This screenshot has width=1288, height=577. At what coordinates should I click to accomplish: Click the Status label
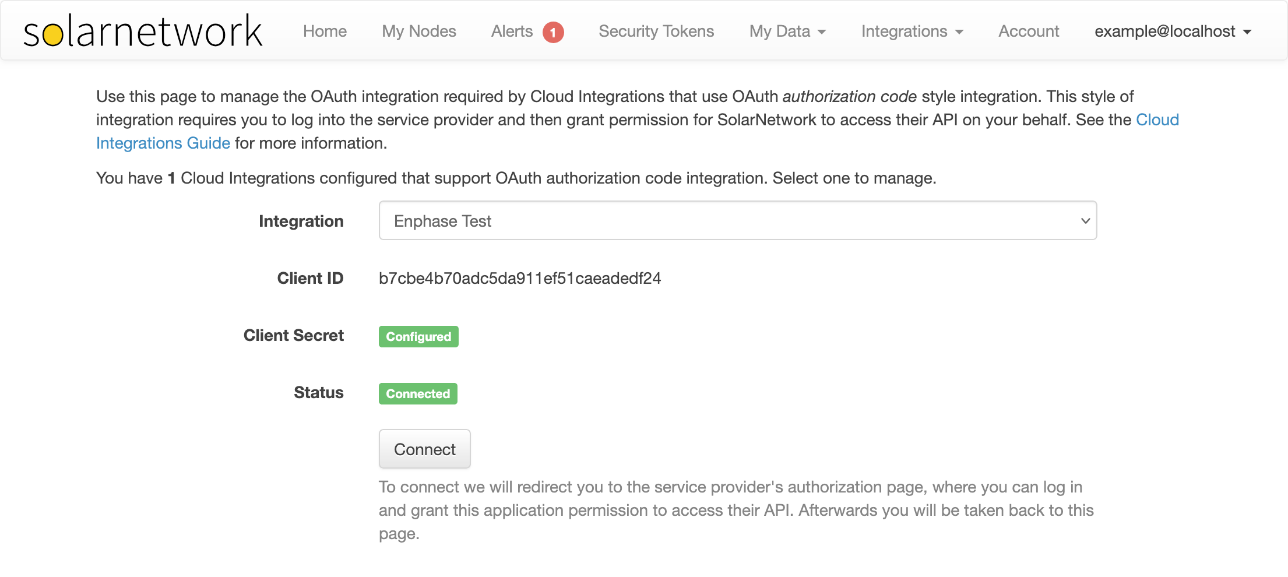319,392
